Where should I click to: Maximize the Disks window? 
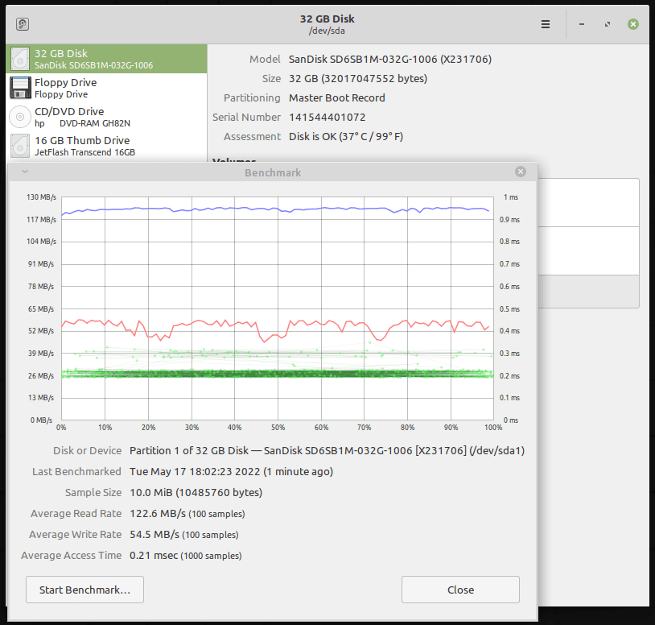[x=608, y=24]
